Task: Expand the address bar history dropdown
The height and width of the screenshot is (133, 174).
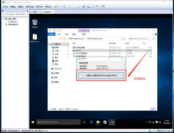Action: click(121, 39)
